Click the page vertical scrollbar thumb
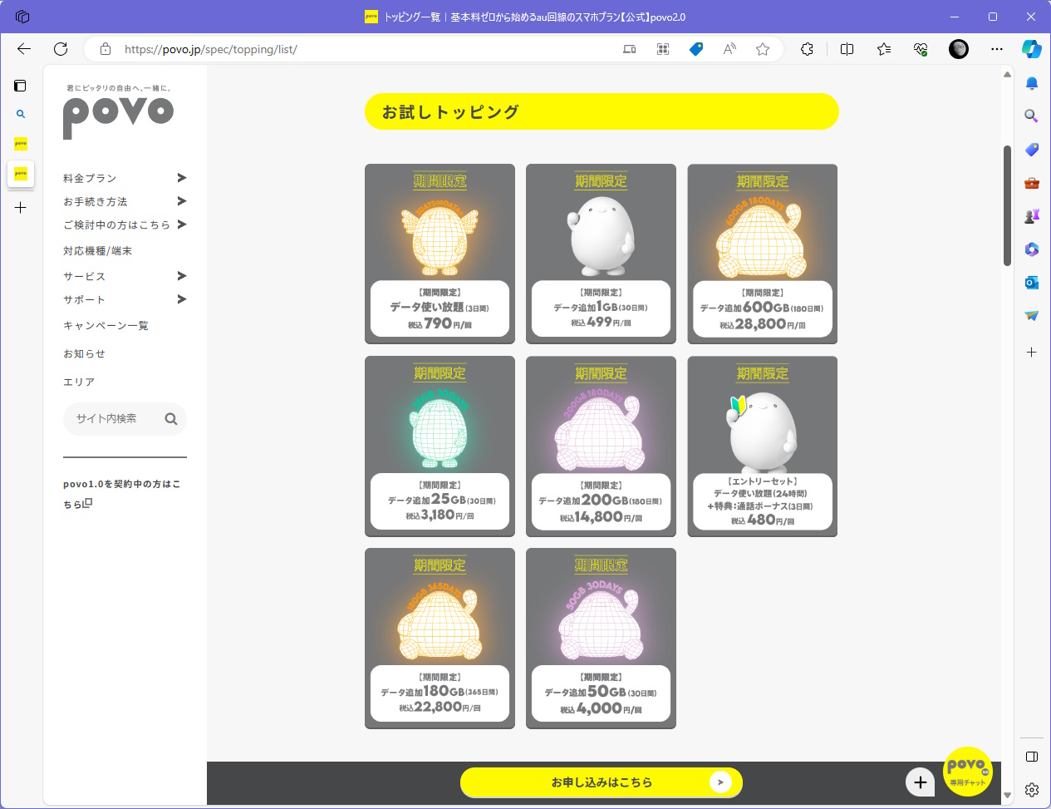 tap(1007, 205)
